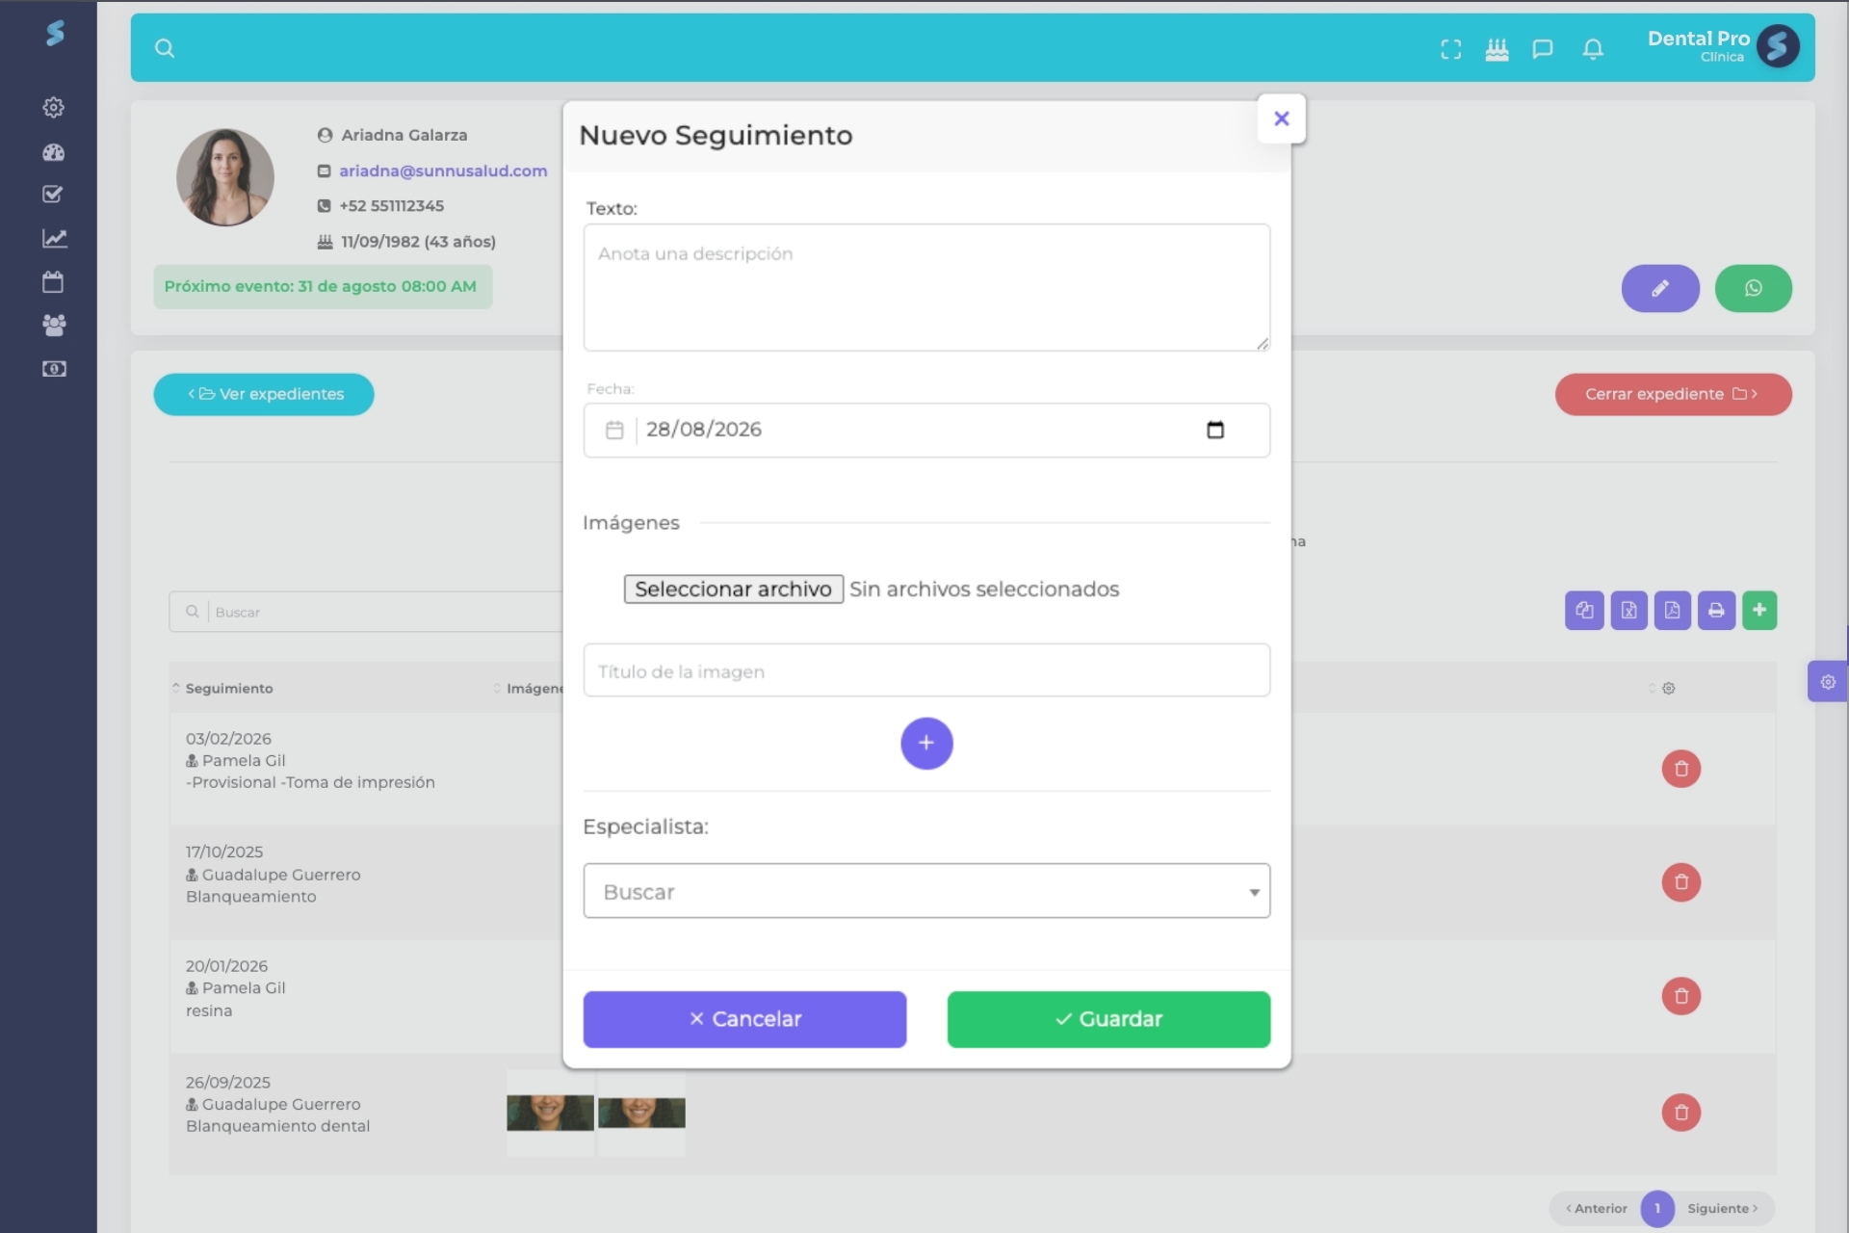Screen dimensions: 1849x1233
Task: Close the Nuevo Seguimiento dialog
Action: 1281,118
